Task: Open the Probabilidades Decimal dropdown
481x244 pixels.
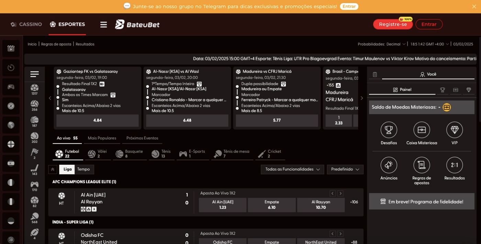Action: tap(396, 44)
